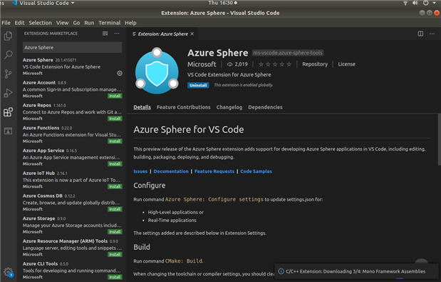Install Azure Resource Manager (ARM) Tools
Image resolution: width=441 pixels, height=282 pixels.
click(x=115, y=254)
